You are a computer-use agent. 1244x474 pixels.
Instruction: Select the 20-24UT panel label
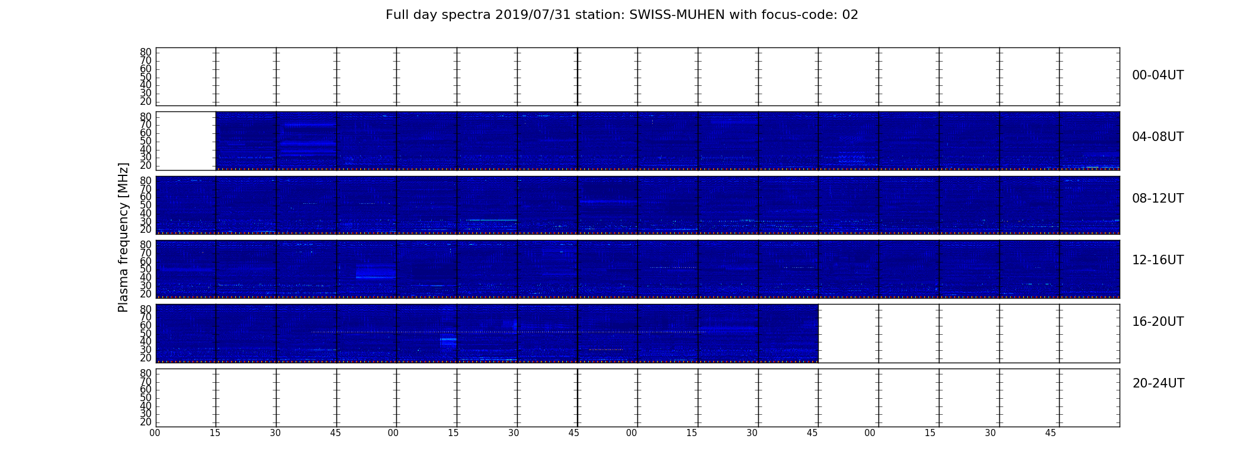[x=1158, y=383]
